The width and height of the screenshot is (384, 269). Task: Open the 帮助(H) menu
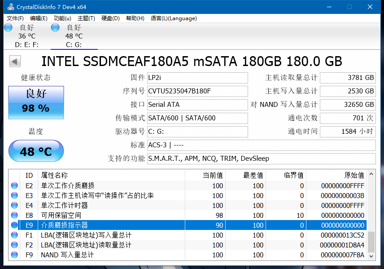pos(135,18)
